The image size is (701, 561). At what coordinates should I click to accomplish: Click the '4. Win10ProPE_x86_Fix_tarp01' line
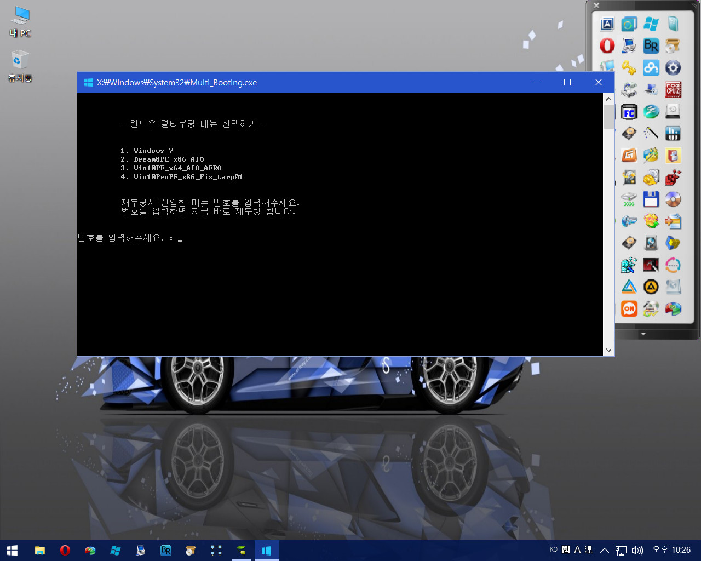point(182,176)
